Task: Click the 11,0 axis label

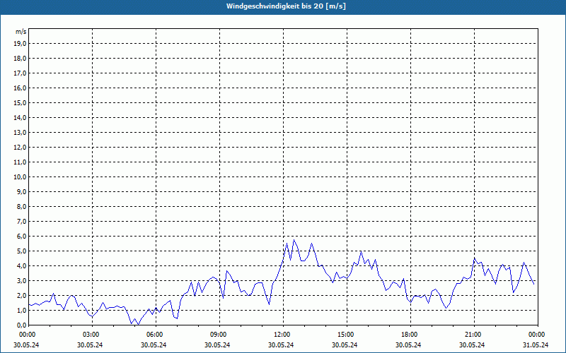Action: tap(20, 162)
